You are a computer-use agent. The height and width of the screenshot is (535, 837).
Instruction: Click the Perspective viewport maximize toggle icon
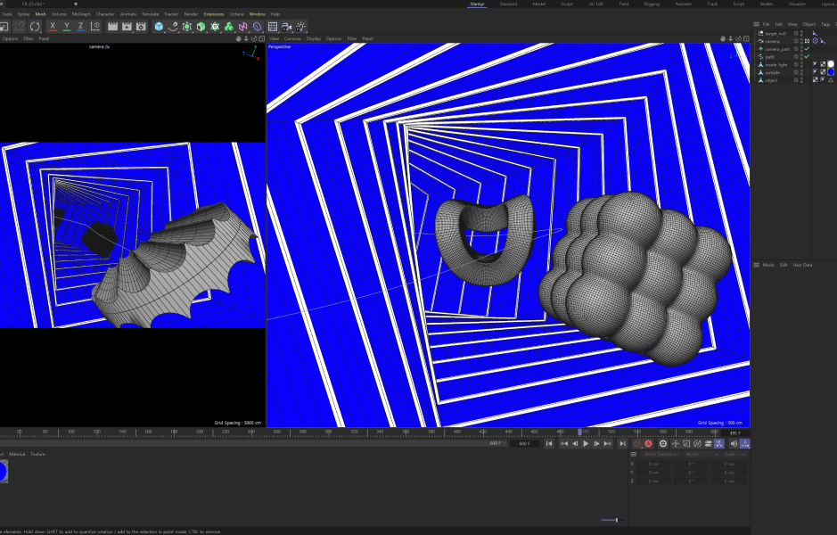pos(746,38)
